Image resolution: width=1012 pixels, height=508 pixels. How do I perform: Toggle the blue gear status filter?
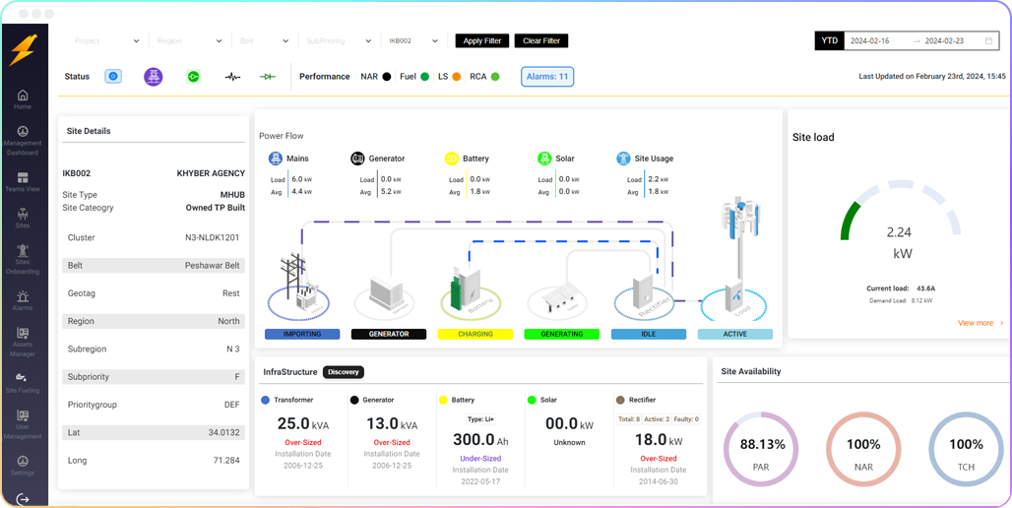coord(113,77)
